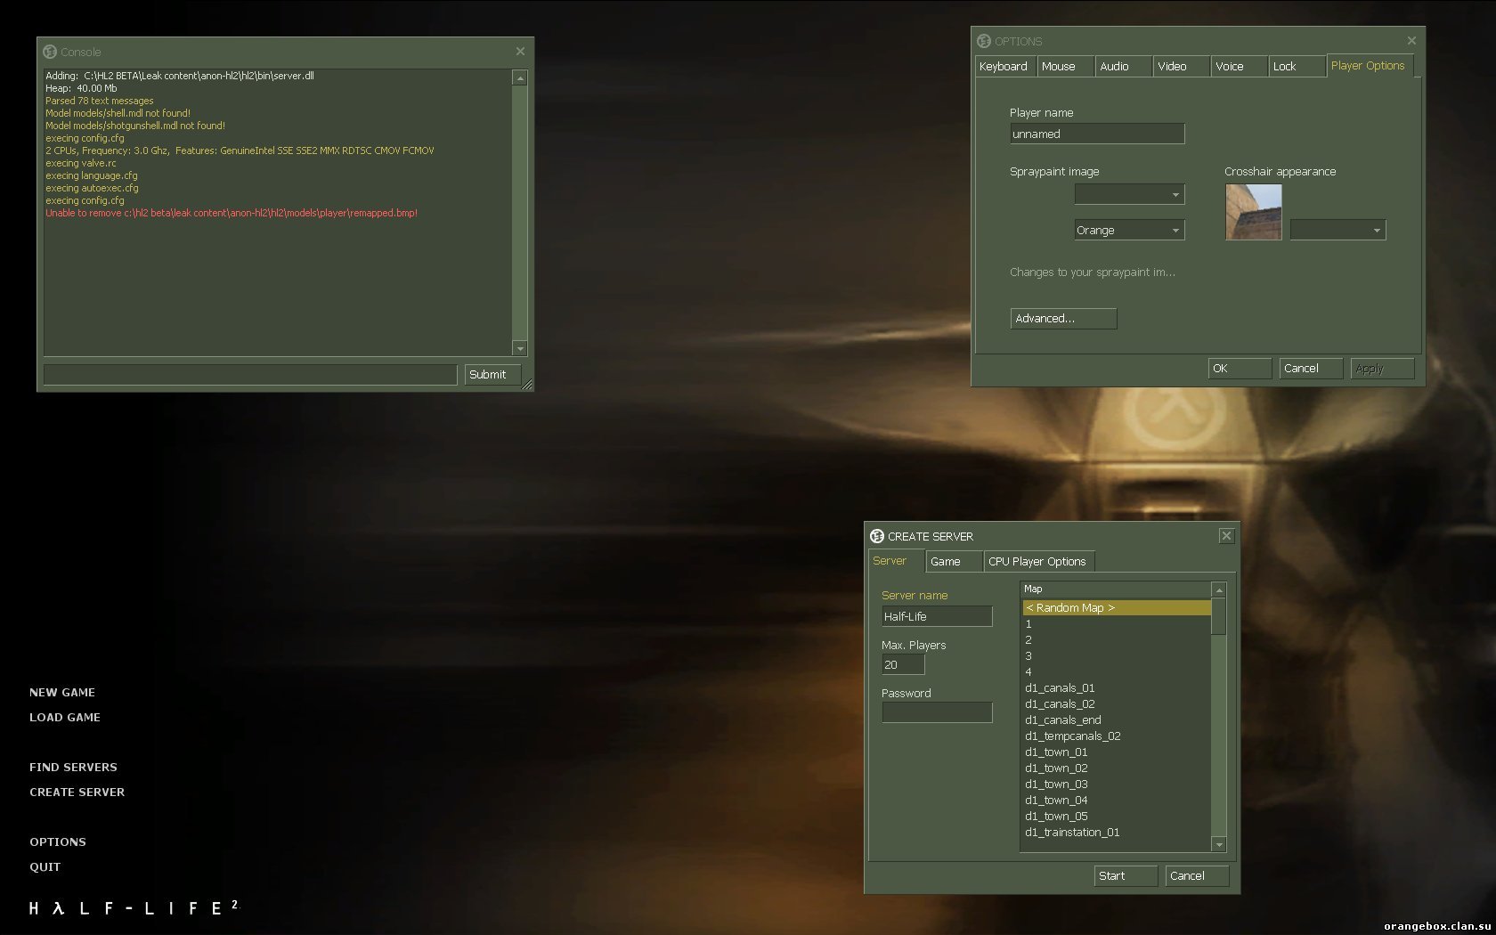
Task: Open the crosshair appearance dropdown
Action: tap(1337, 230)
